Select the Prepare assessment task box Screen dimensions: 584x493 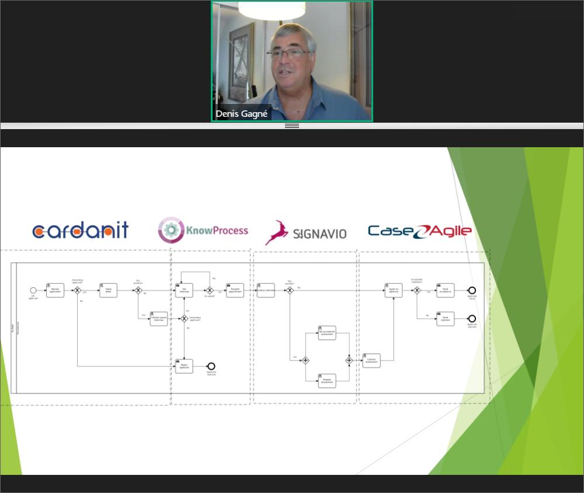pyautogui.click(x=327, y=381)
